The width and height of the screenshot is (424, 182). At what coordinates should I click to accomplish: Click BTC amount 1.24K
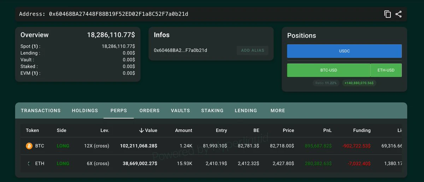click(186, 146)
